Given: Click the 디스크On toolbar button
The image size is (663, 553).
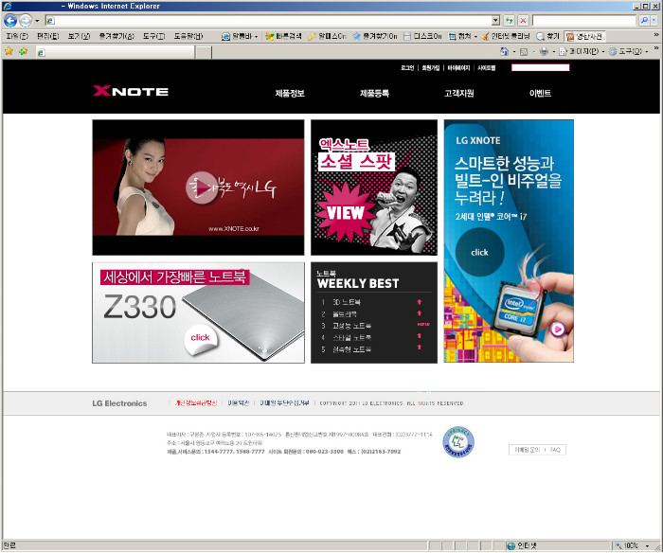Looking at the screenshot, I should click(x=422, y=36).
